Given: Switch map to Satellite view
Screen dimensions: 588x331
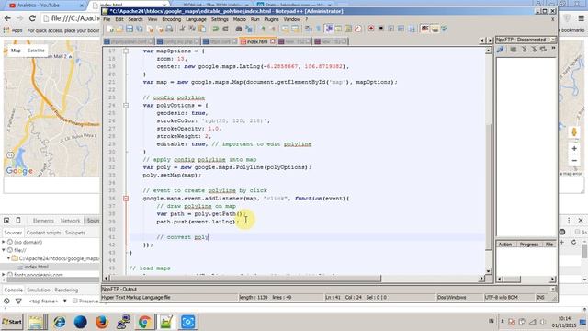Looking at the screenshot, I should click(36, 51).
